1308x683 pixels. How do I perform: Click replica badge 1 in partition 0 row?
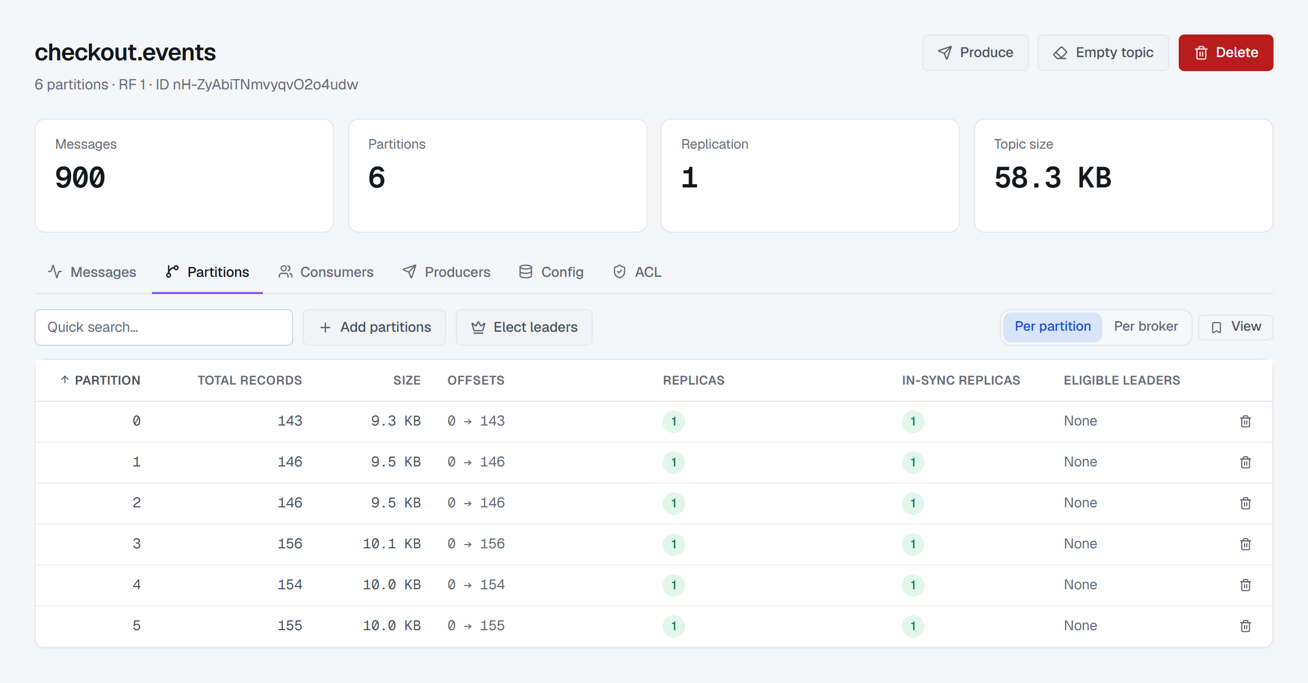pos(674,421)
